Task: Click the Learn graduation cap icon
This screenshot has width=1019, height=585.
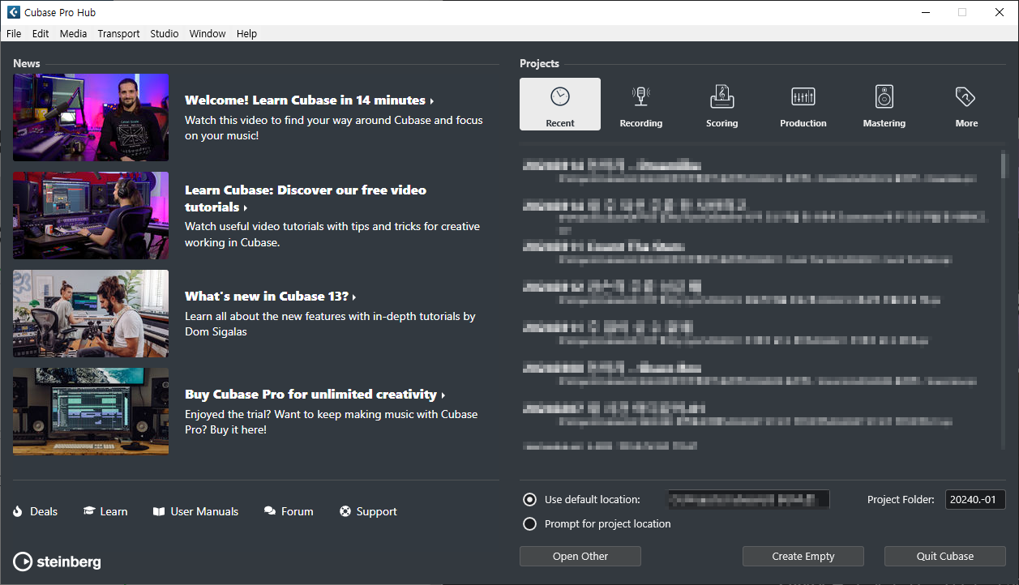Action: [x=89, y=511]
